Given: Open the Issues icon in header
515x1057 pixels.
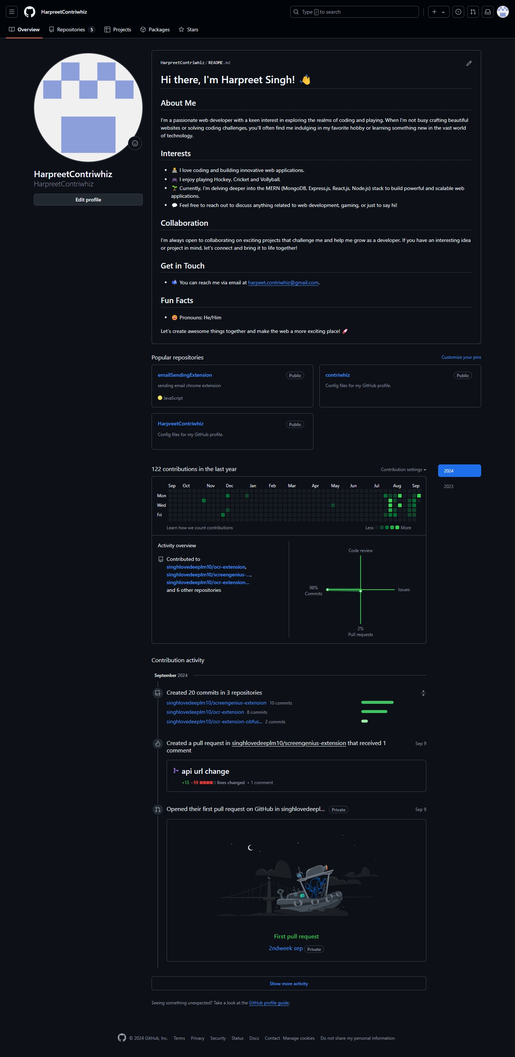Looking at the screenshot, I should [458, 12].
